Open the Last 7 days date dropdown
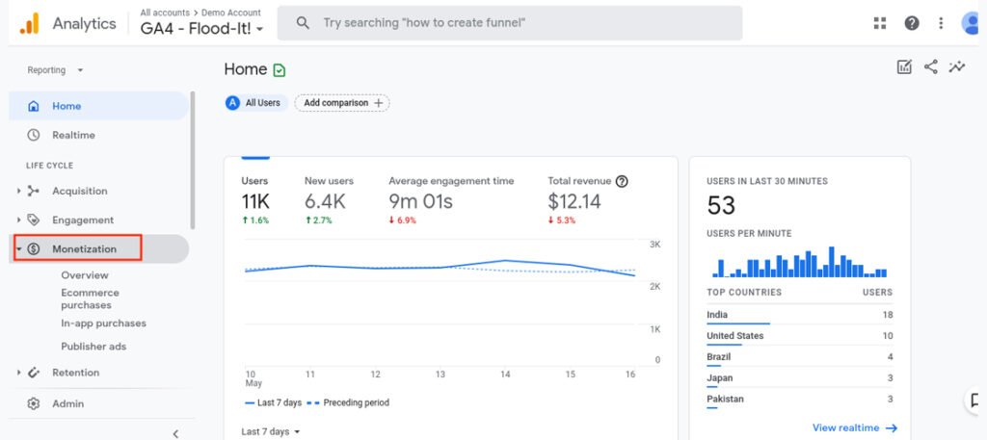Image resolution: width=987 pixels, height=440 pixels. [270, 431]
